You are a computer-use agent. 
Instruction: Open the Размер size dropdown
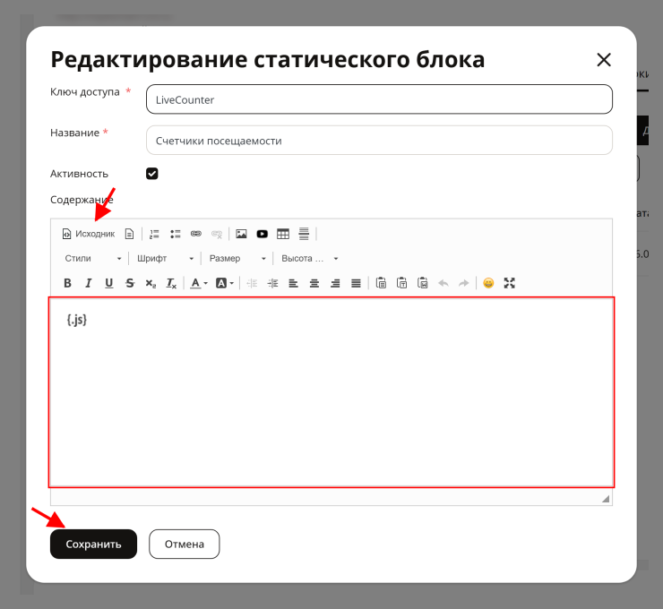pos(237,258)
